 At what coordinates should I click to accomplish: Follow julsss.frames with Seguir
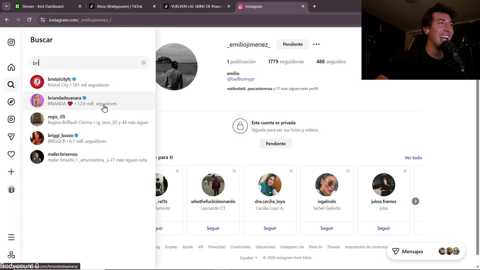(384, 228)
